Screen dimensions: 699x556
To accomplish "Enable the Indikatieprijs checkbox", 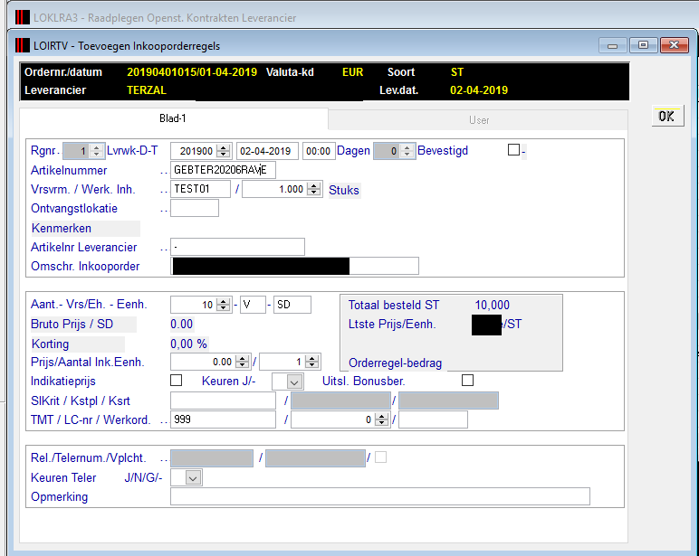I will point(176,381).
